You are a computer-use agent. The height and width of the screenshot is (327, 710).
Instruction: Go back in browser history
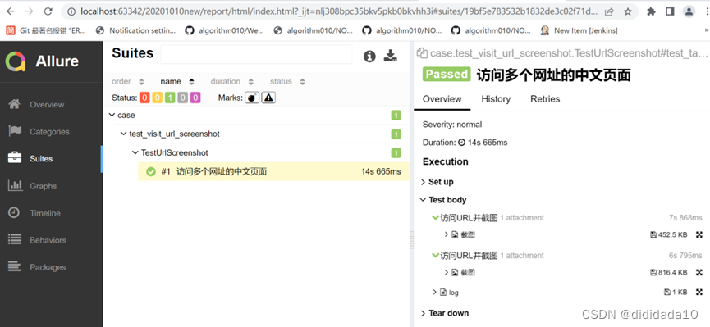click(11, 11)
